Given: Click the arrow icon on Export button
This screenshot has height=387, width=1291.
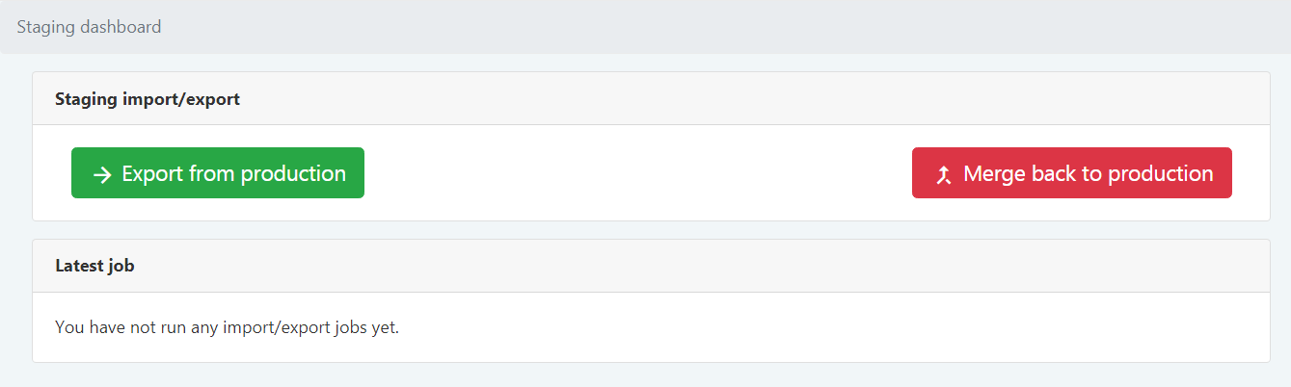Looking at the screenshot, I should [x=101, y=174].
